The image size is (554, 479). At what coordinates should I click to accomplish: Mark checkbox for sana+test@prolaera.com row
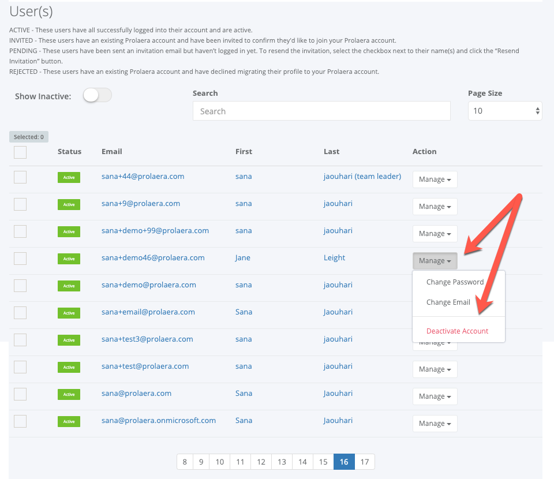pyautogui.click(x=20, y=367)
